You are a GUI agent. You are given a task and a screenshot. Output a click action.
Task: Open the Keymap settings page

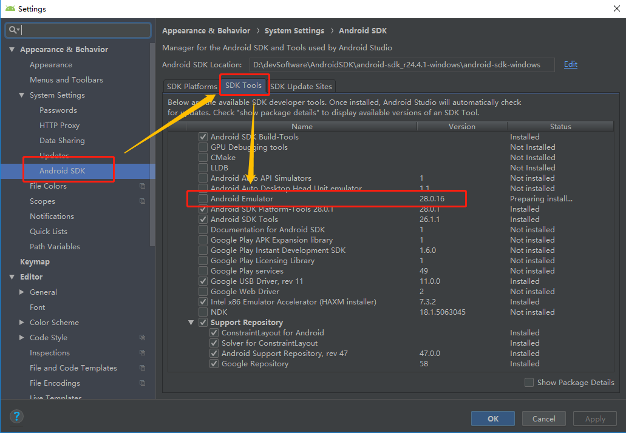(35, 261)
